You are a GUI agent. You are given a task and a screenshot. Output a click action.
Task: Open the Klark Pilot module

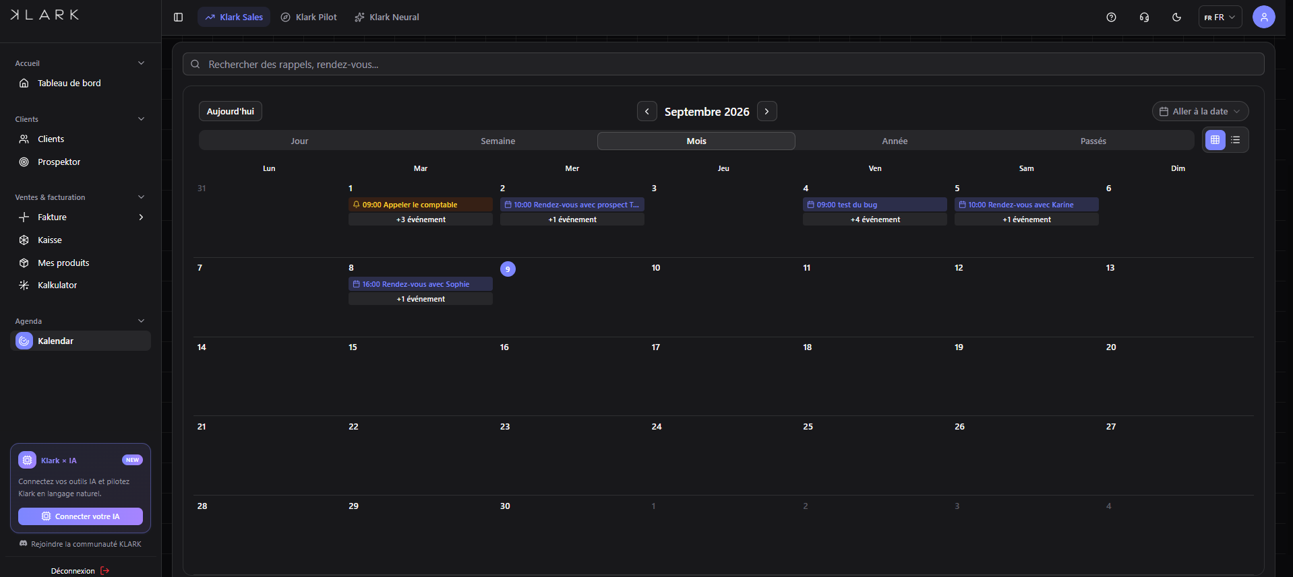tap(309, 17)
